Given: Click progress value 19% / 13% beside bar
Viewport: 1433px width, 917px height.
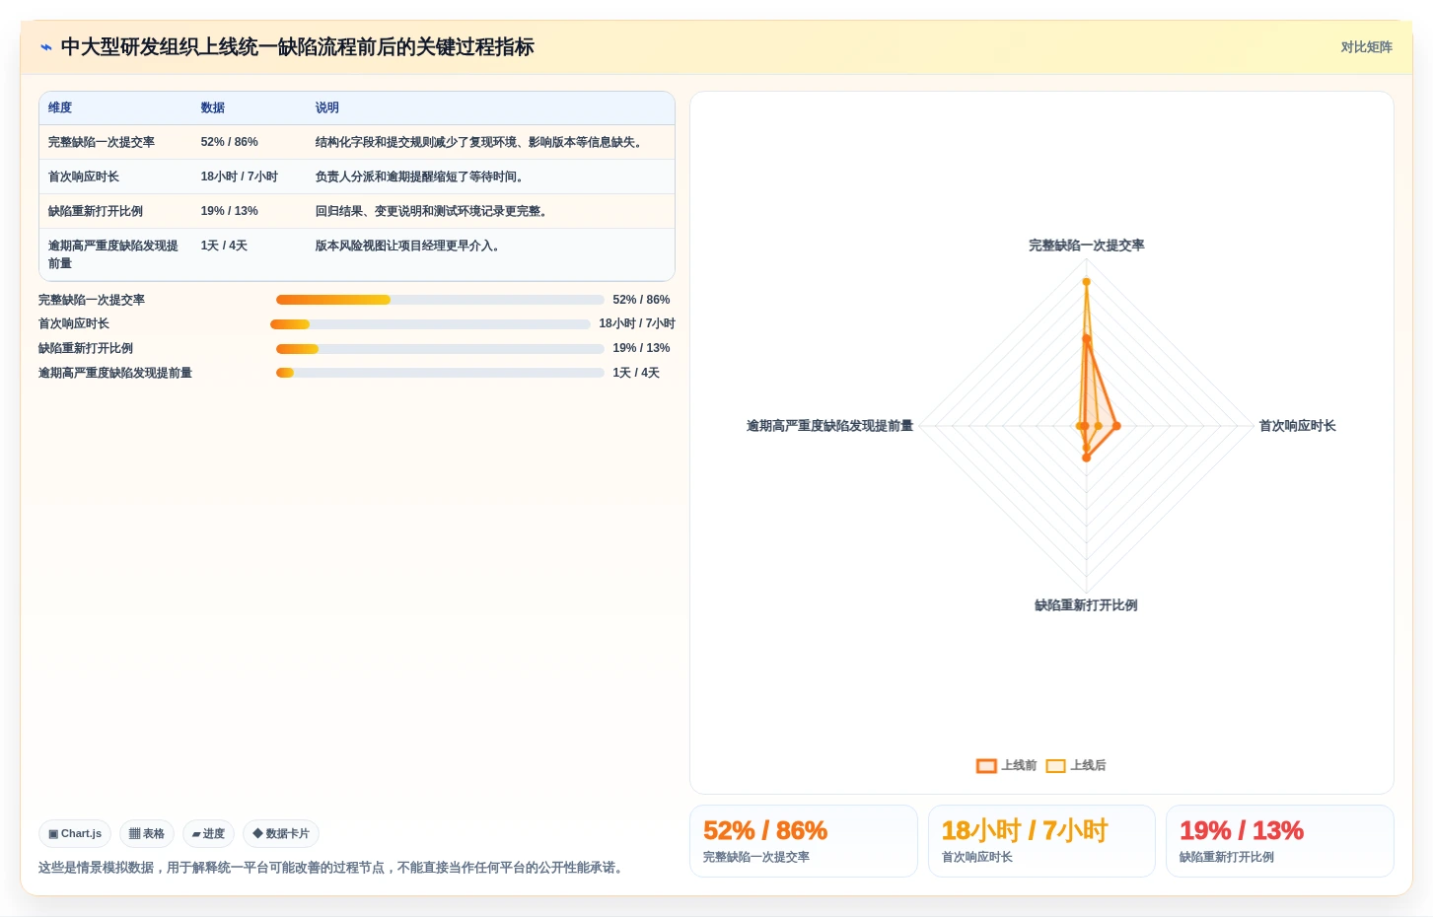Looking at the screenshot, I should (x=641, y=349).
